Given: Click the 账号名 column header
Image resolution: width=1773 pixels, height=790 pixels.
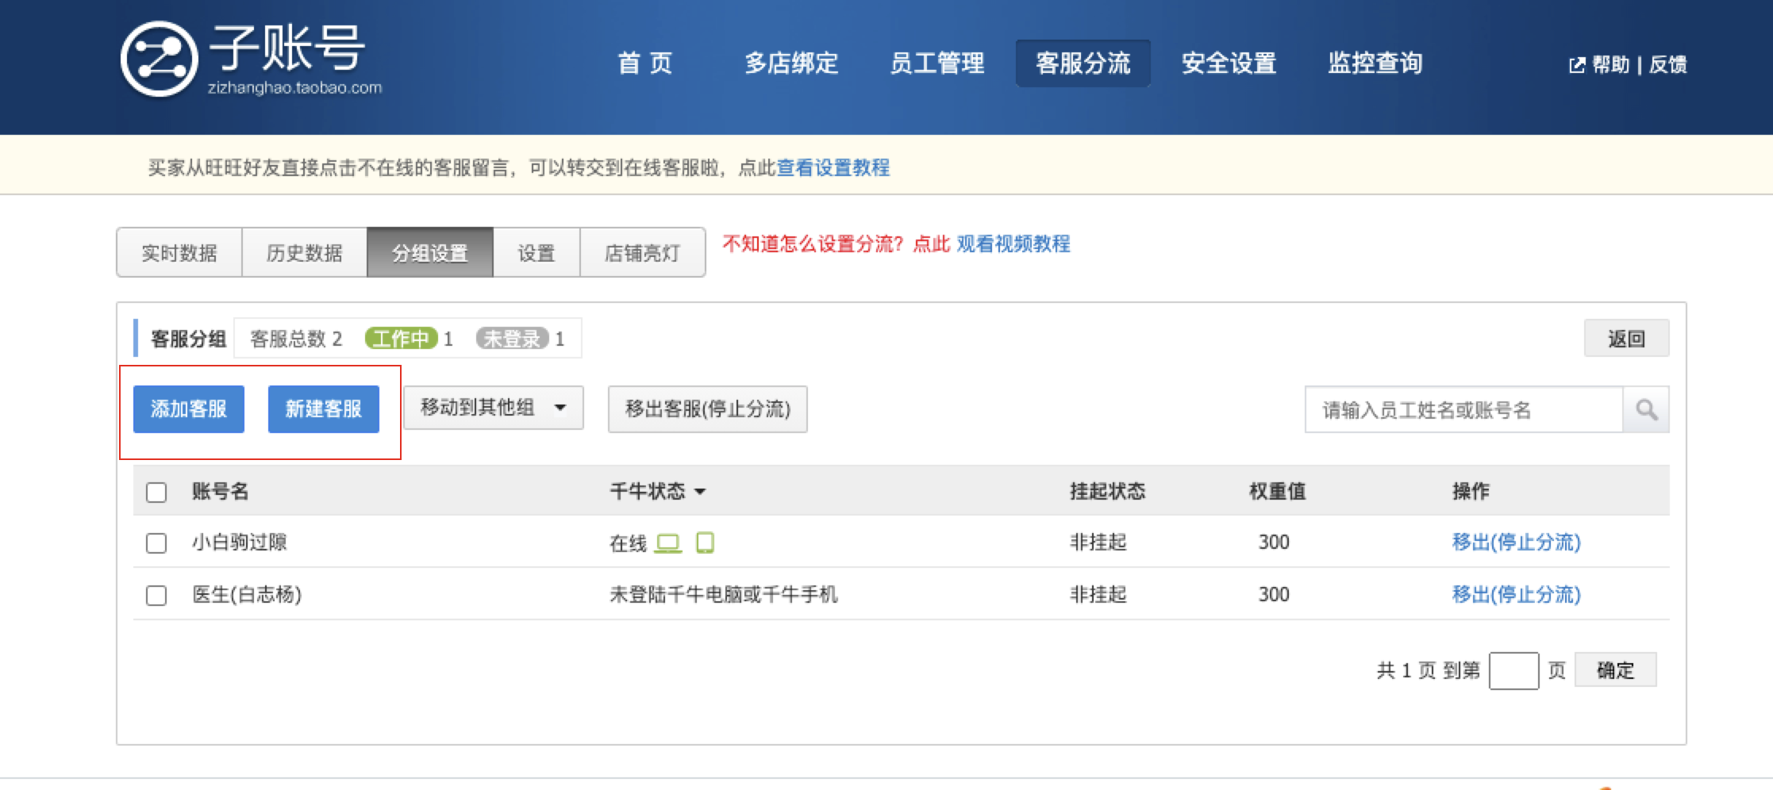Looking at the screenshot, I should coord(221,492).
